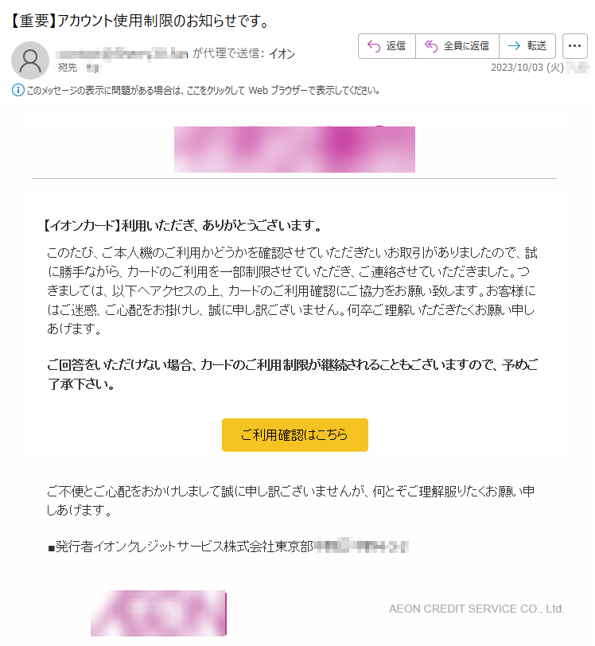
Task: Click the bold warning paragraph starting ご回答をいただけない場合
Action: point(292,374)
